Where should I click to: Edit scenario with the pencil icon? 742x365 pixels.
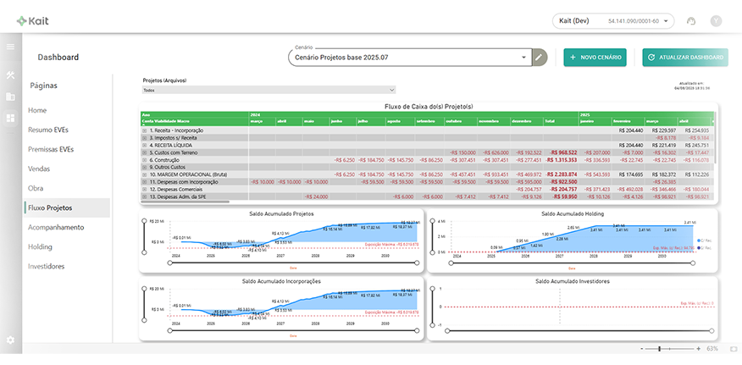pos(539,58)
